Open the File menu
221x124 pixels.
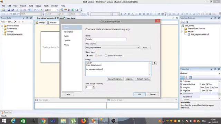coord(3,6)
